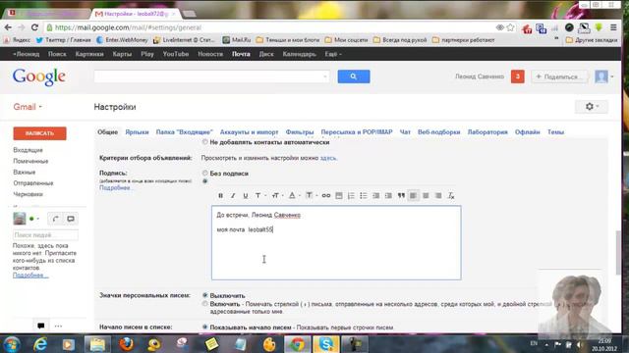Open the chat status dropdown arrow
The image size is (629, 353).
(x=38, y=219)
